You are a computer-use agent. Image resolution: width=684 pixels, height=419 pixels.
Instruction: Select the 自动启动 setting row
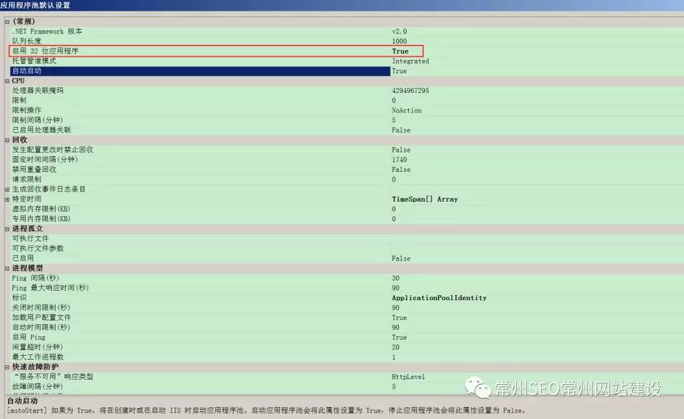click(x=190, y=71)
